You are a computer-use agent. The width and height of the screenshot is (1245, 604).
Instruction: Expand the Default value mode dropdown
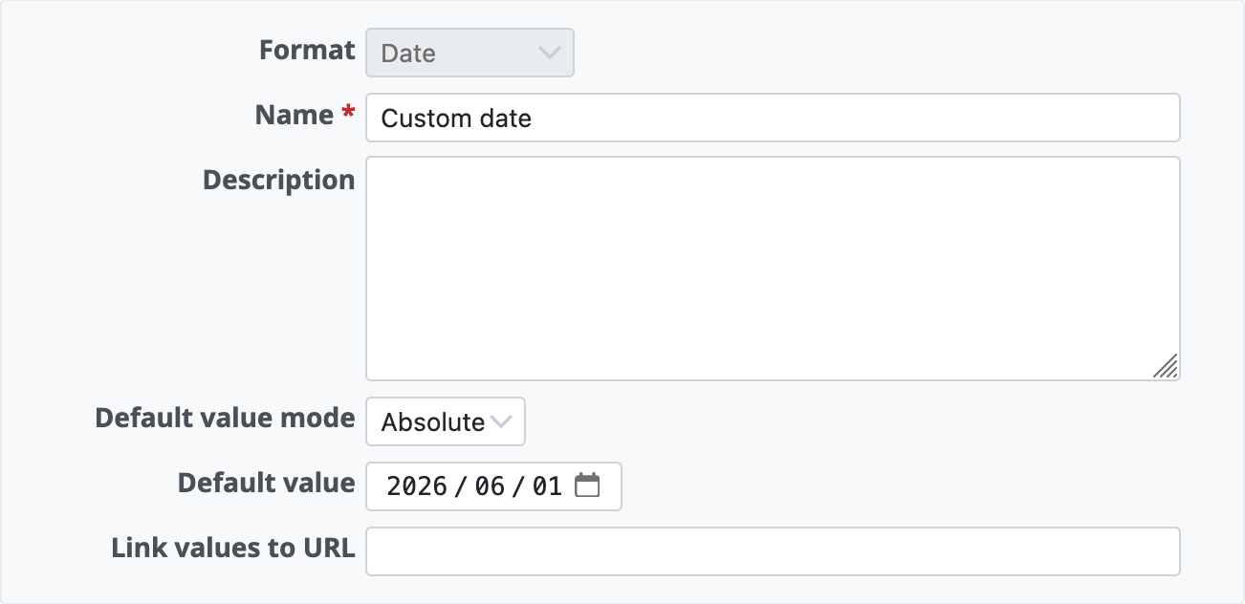tap(446, 421)
